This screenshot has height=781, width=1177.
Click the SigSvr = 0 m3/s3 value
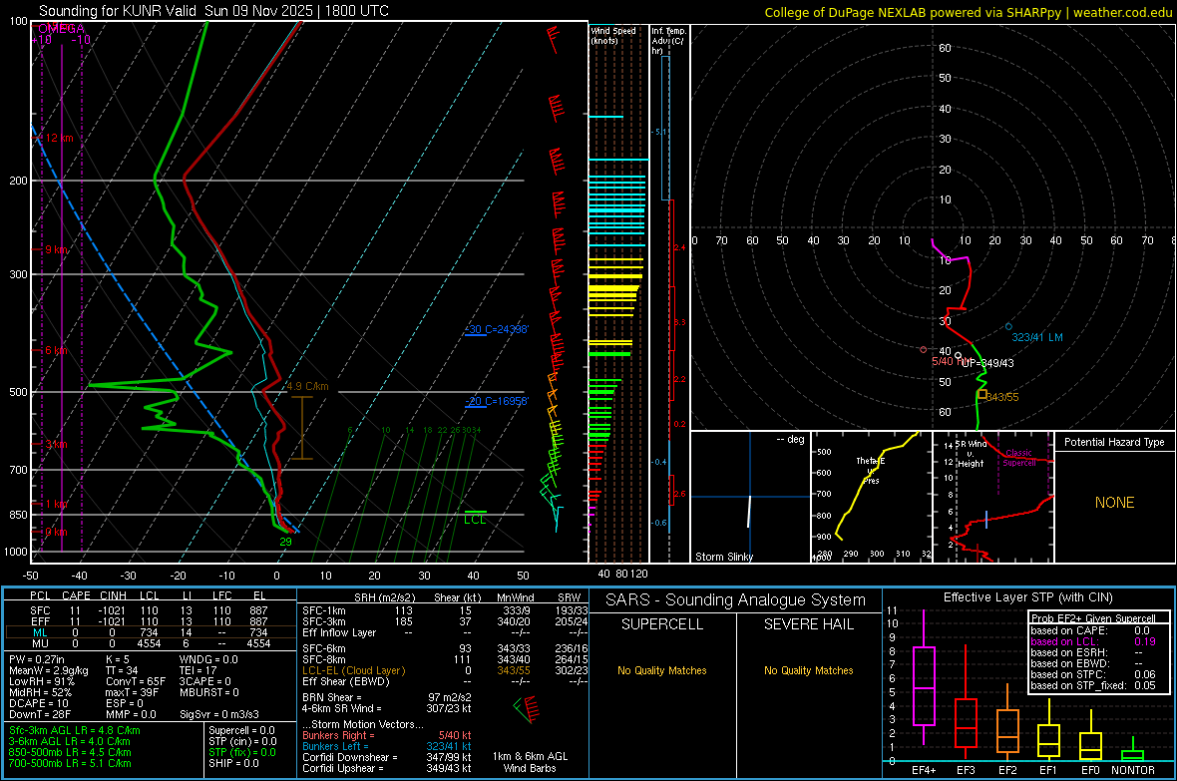click(x=219, y=714)
